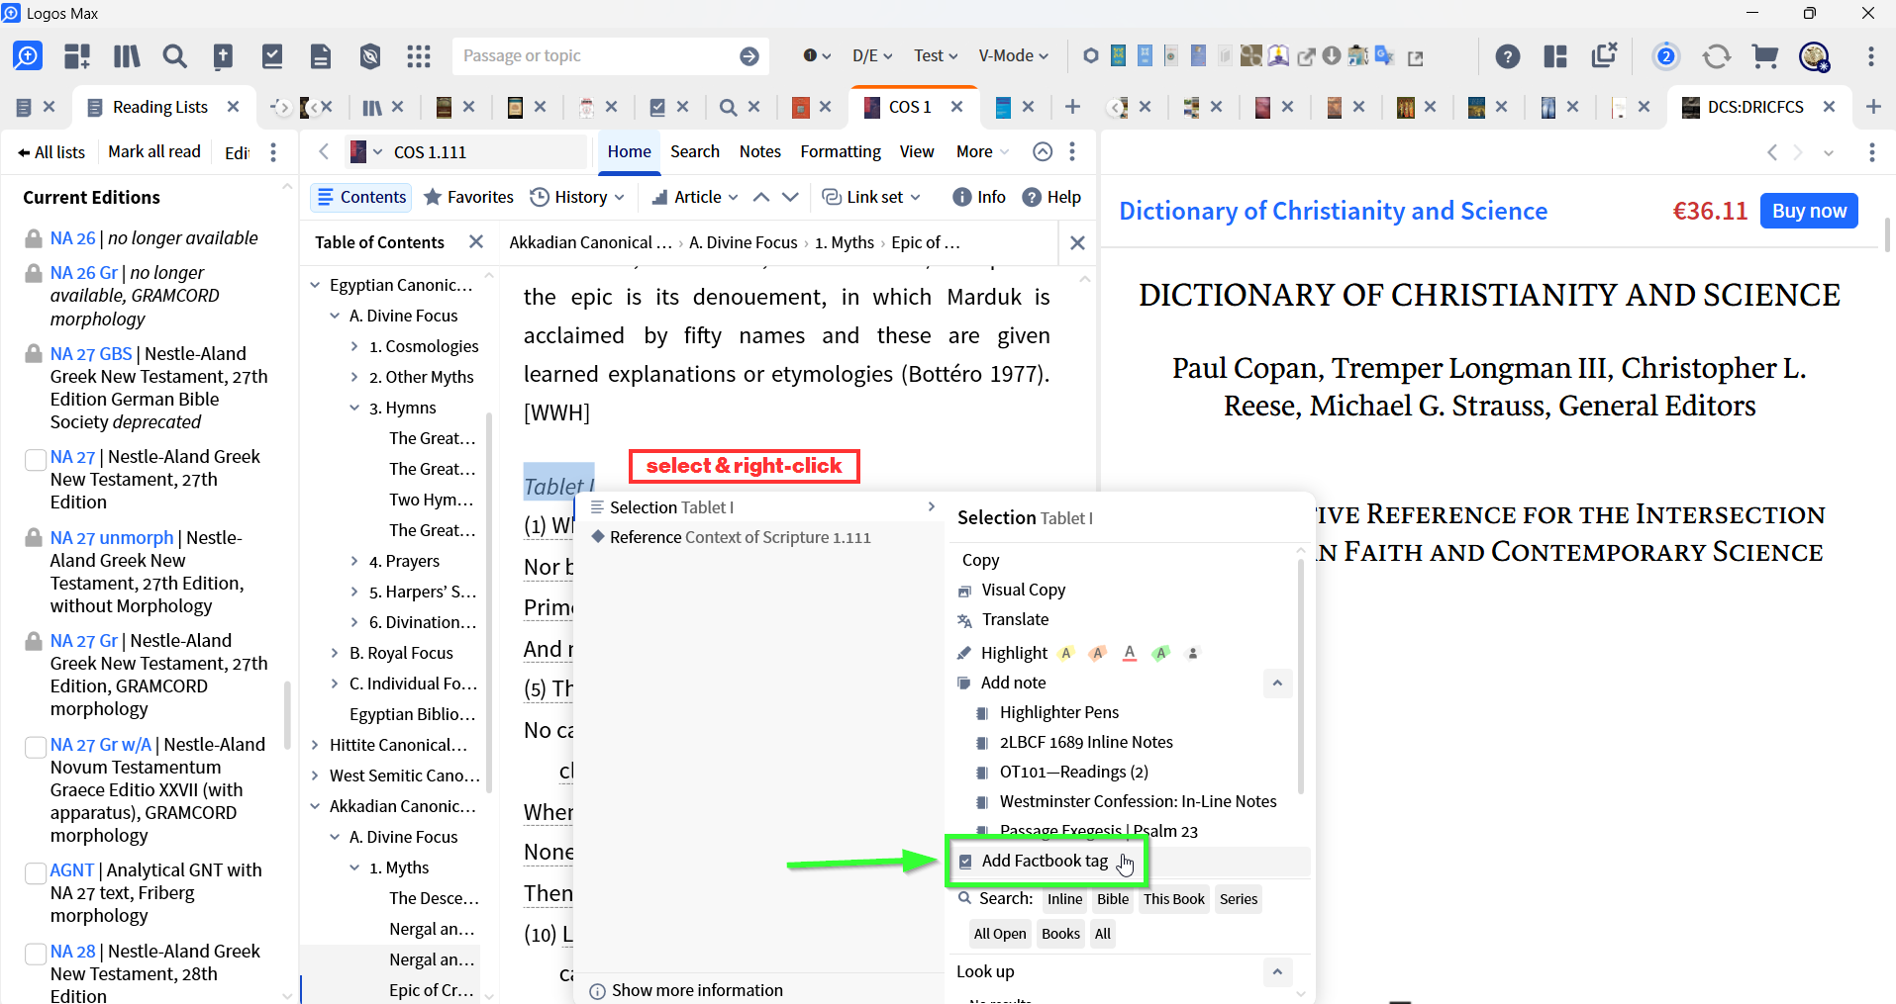1896x1004 pixels.
Task: Apply the green highlight swatch
Action: click(x=1161, y=653)
